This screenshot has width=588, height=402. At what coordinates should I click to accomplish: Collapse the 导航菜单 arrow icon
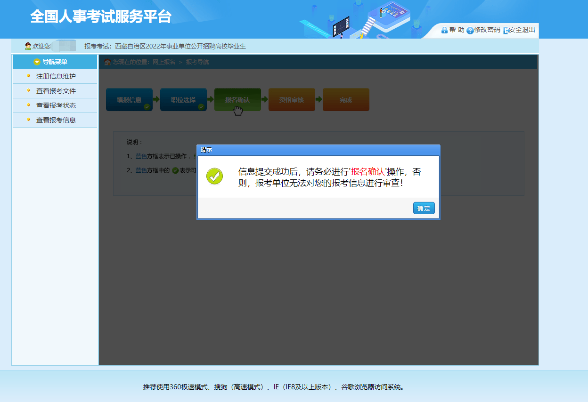tap(37, 62)
